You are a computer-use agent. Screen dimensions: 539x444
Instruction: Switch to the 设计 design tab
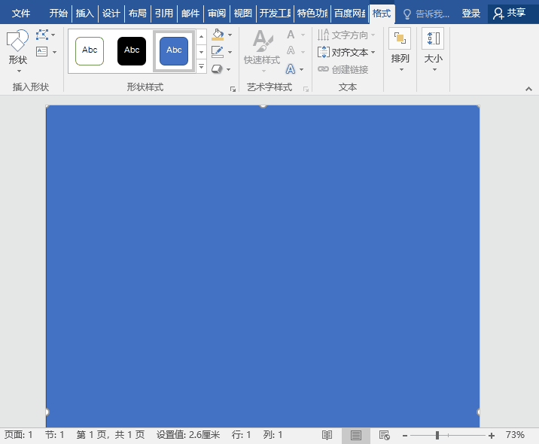111,14
